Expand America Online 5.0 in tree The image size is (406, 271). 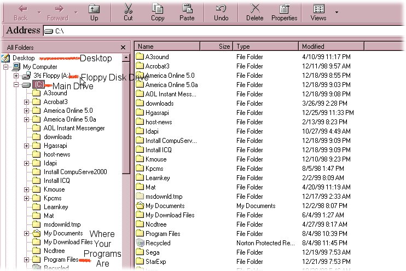tap(26, 111)
